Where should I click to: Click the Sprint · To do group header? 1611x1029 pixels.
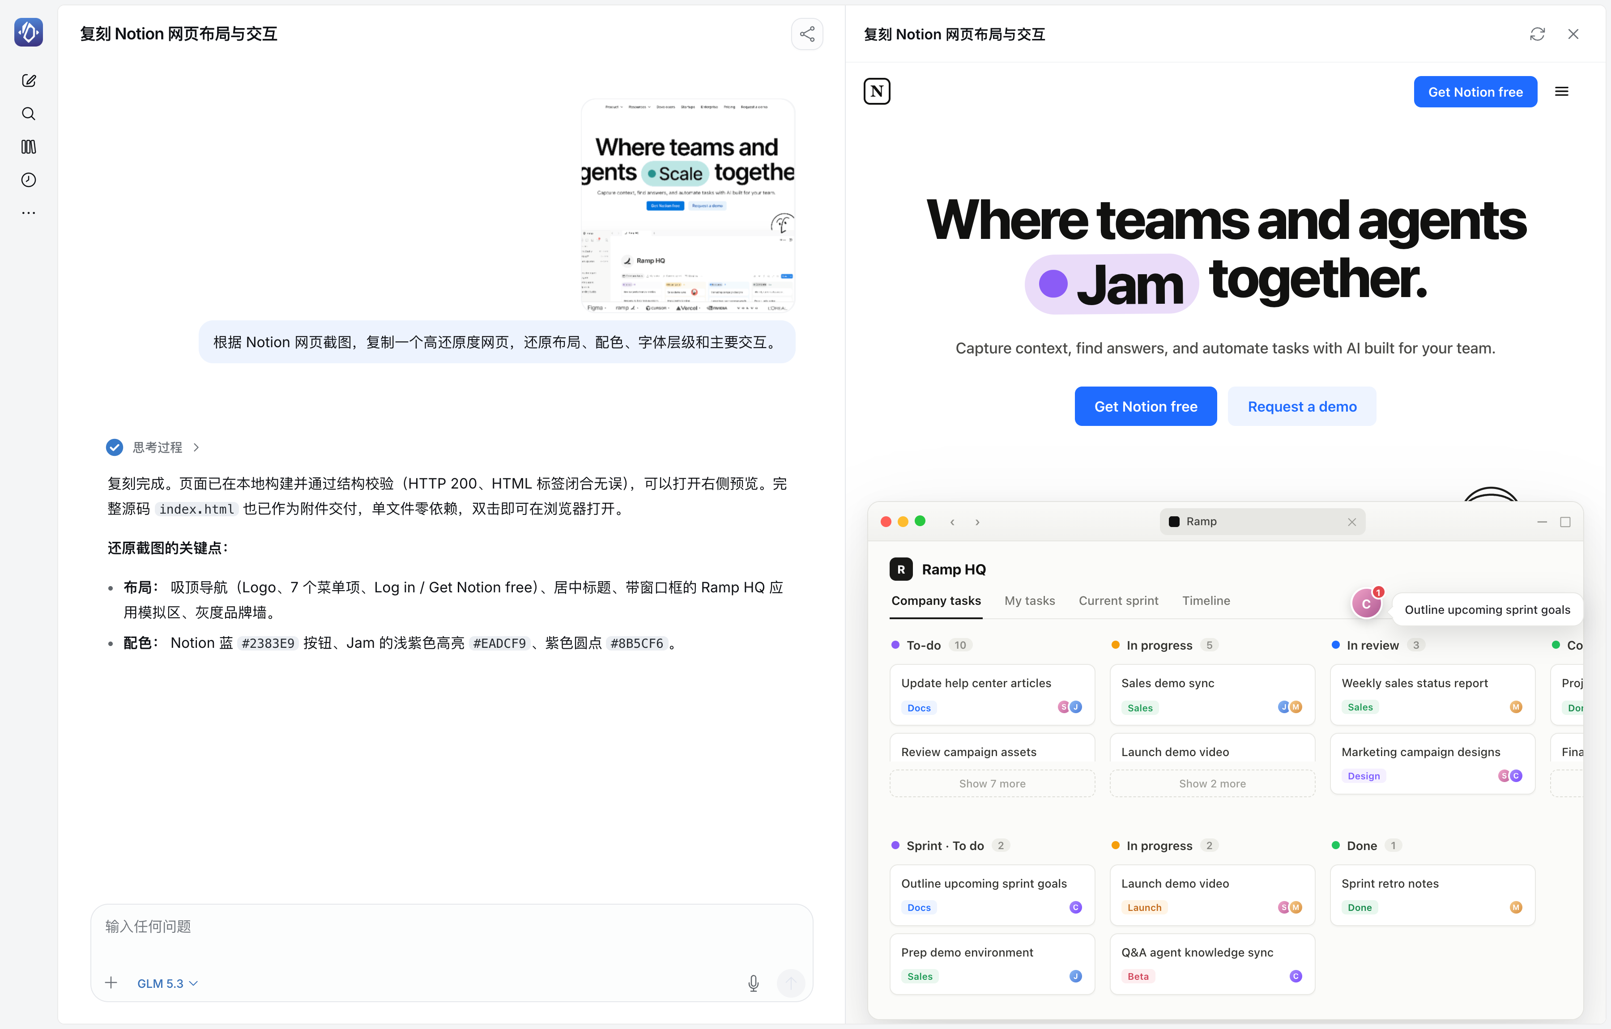pyautogui.click(x=950, y=846)
